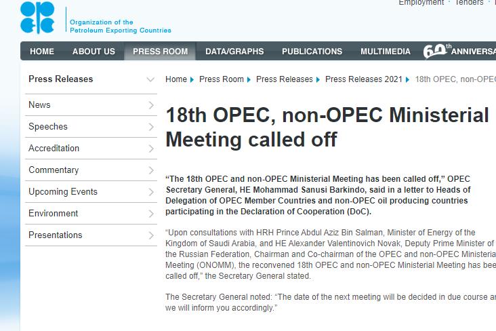The height and width of the screenshot is (331, 496).
Task: Open the MULTIMEDIA menu item
Action: [386, 52]
